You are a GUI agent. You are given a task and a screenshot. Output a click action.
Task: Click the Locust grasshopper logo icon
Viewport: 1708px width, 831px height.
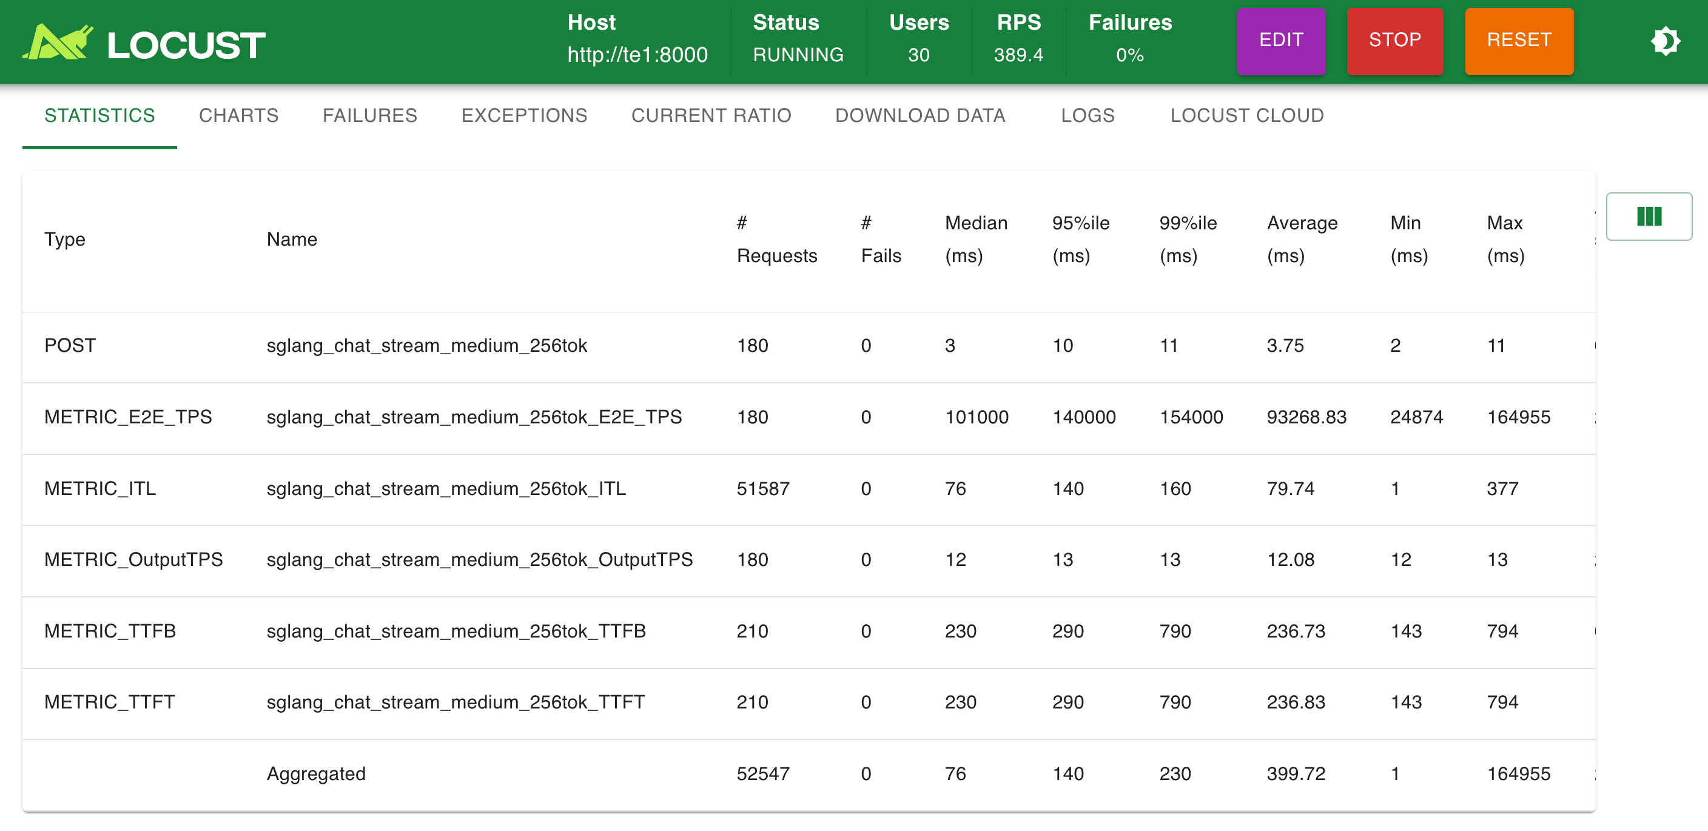pyautogui.click(x=58, y=42)
